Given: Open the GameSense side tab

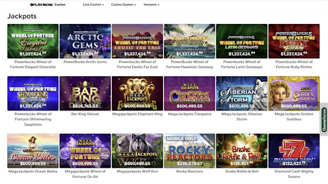Looking at the screenshot, I should pyautogui.click(x=324, y=120).
